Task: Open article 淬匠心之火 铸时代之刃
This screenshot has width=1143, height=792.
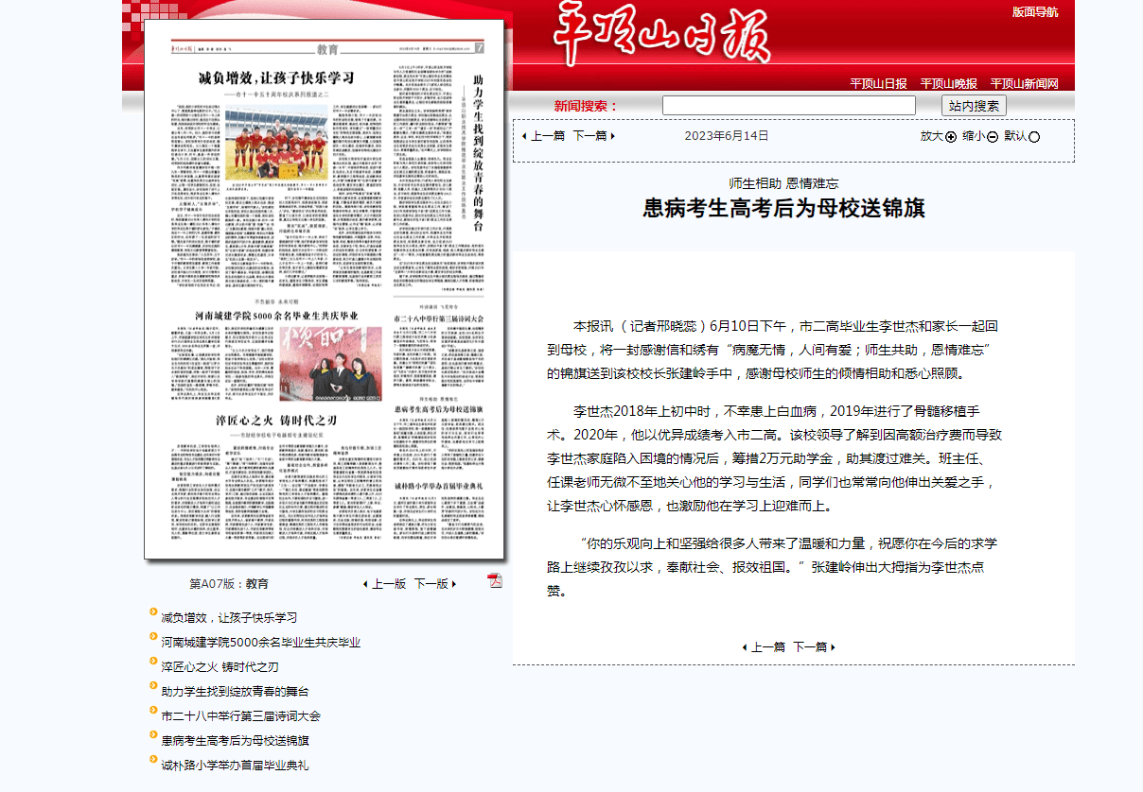Action: point(220,667)
